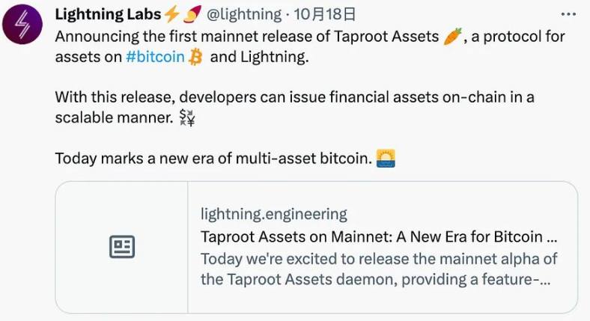Open the Lightning Labs profile avatar
The height and width of the screenshot is (321, 590).
22,25
